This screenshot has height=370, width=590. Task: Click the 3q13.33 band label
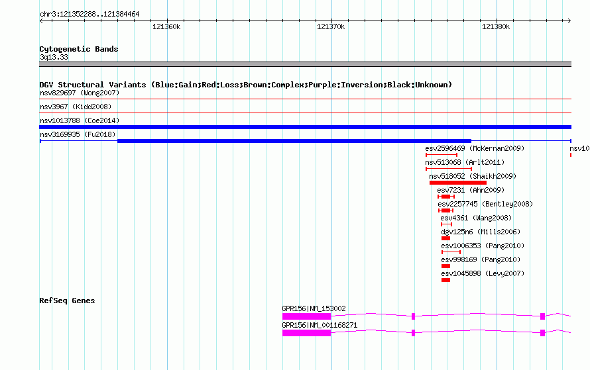click(x=54, y=57)
